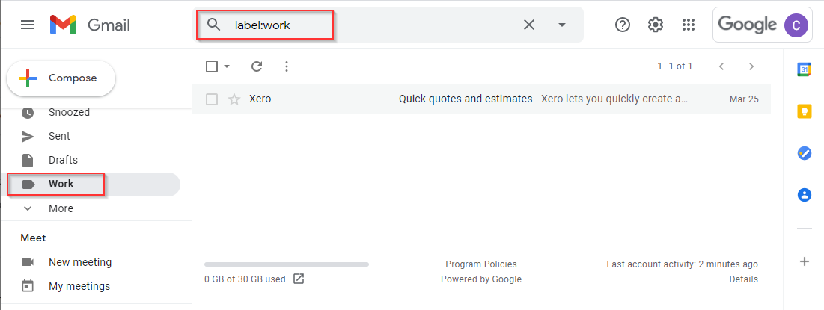
Task: Open Google Tasks side panel icon
Action: pos(805,153)
